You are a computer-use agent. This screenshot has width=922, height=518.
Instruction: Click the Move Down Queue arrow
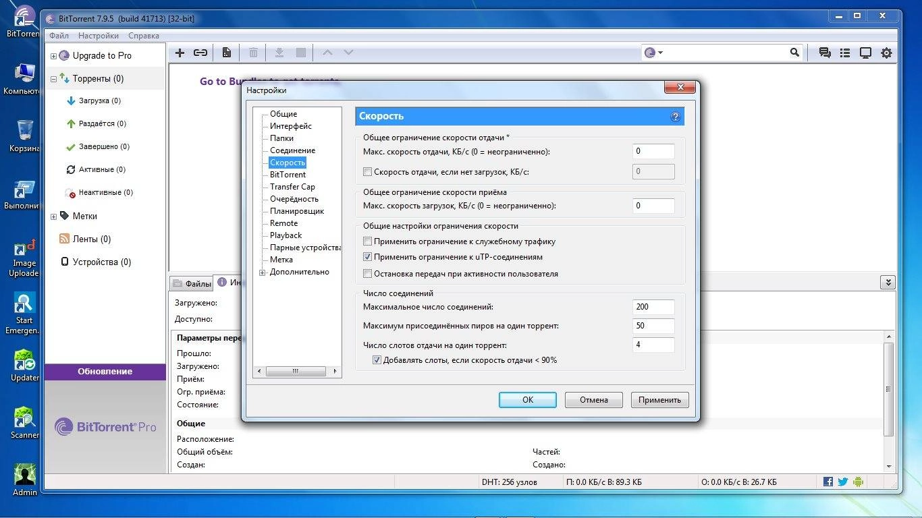(348, 53)
